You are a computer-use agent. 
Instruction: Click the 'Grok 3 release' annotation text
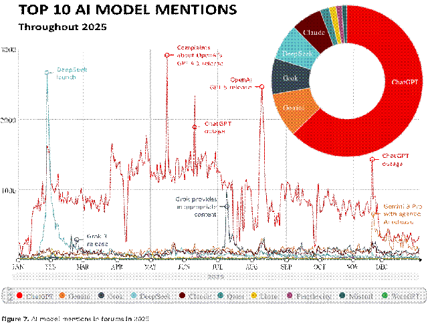97,240
